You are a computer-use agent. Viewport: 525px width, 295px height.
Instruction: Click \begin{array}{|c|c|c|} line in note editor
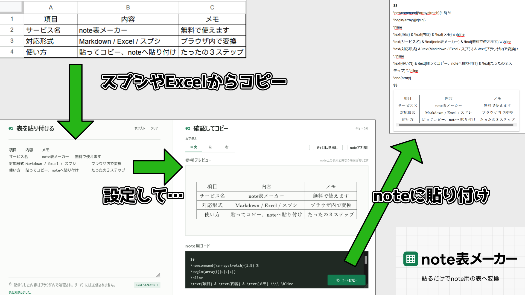point(409,20)
